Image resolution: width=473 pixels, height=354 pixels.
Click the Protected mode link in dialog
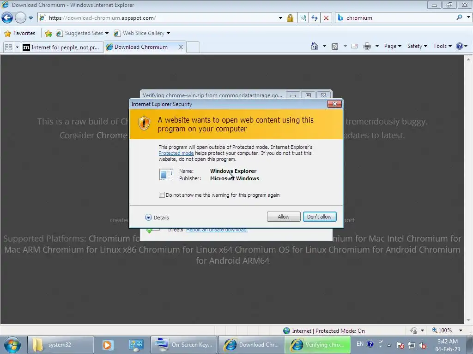(x=176, y=153)
